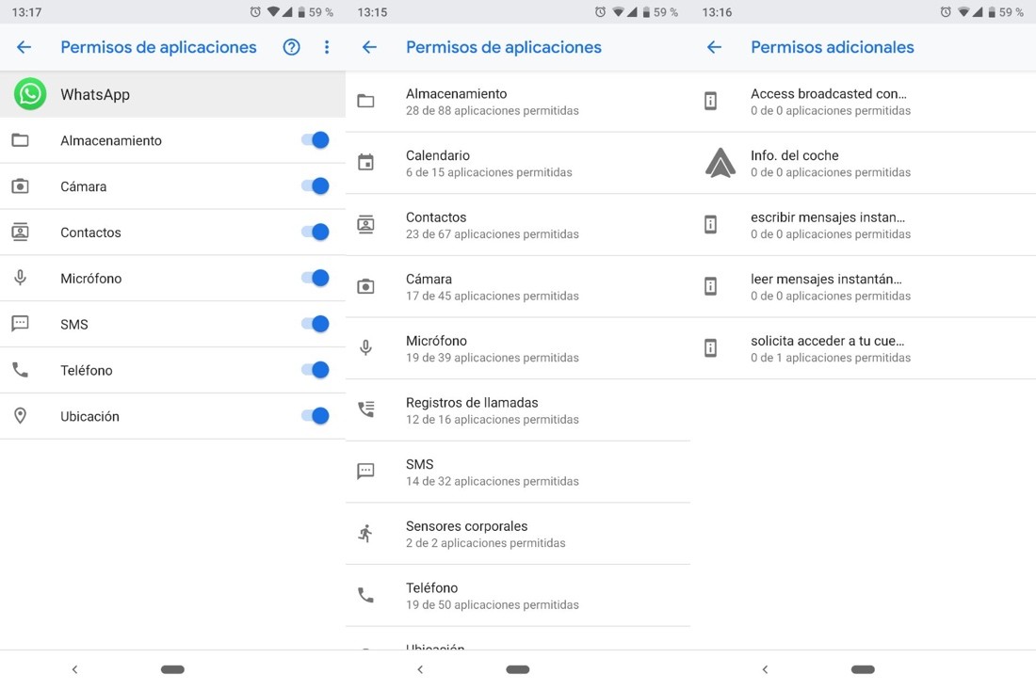Toggle Contactos permission for WhatsApp
This screenshot has width=1036, height=690.
click(x=316, y=232)
